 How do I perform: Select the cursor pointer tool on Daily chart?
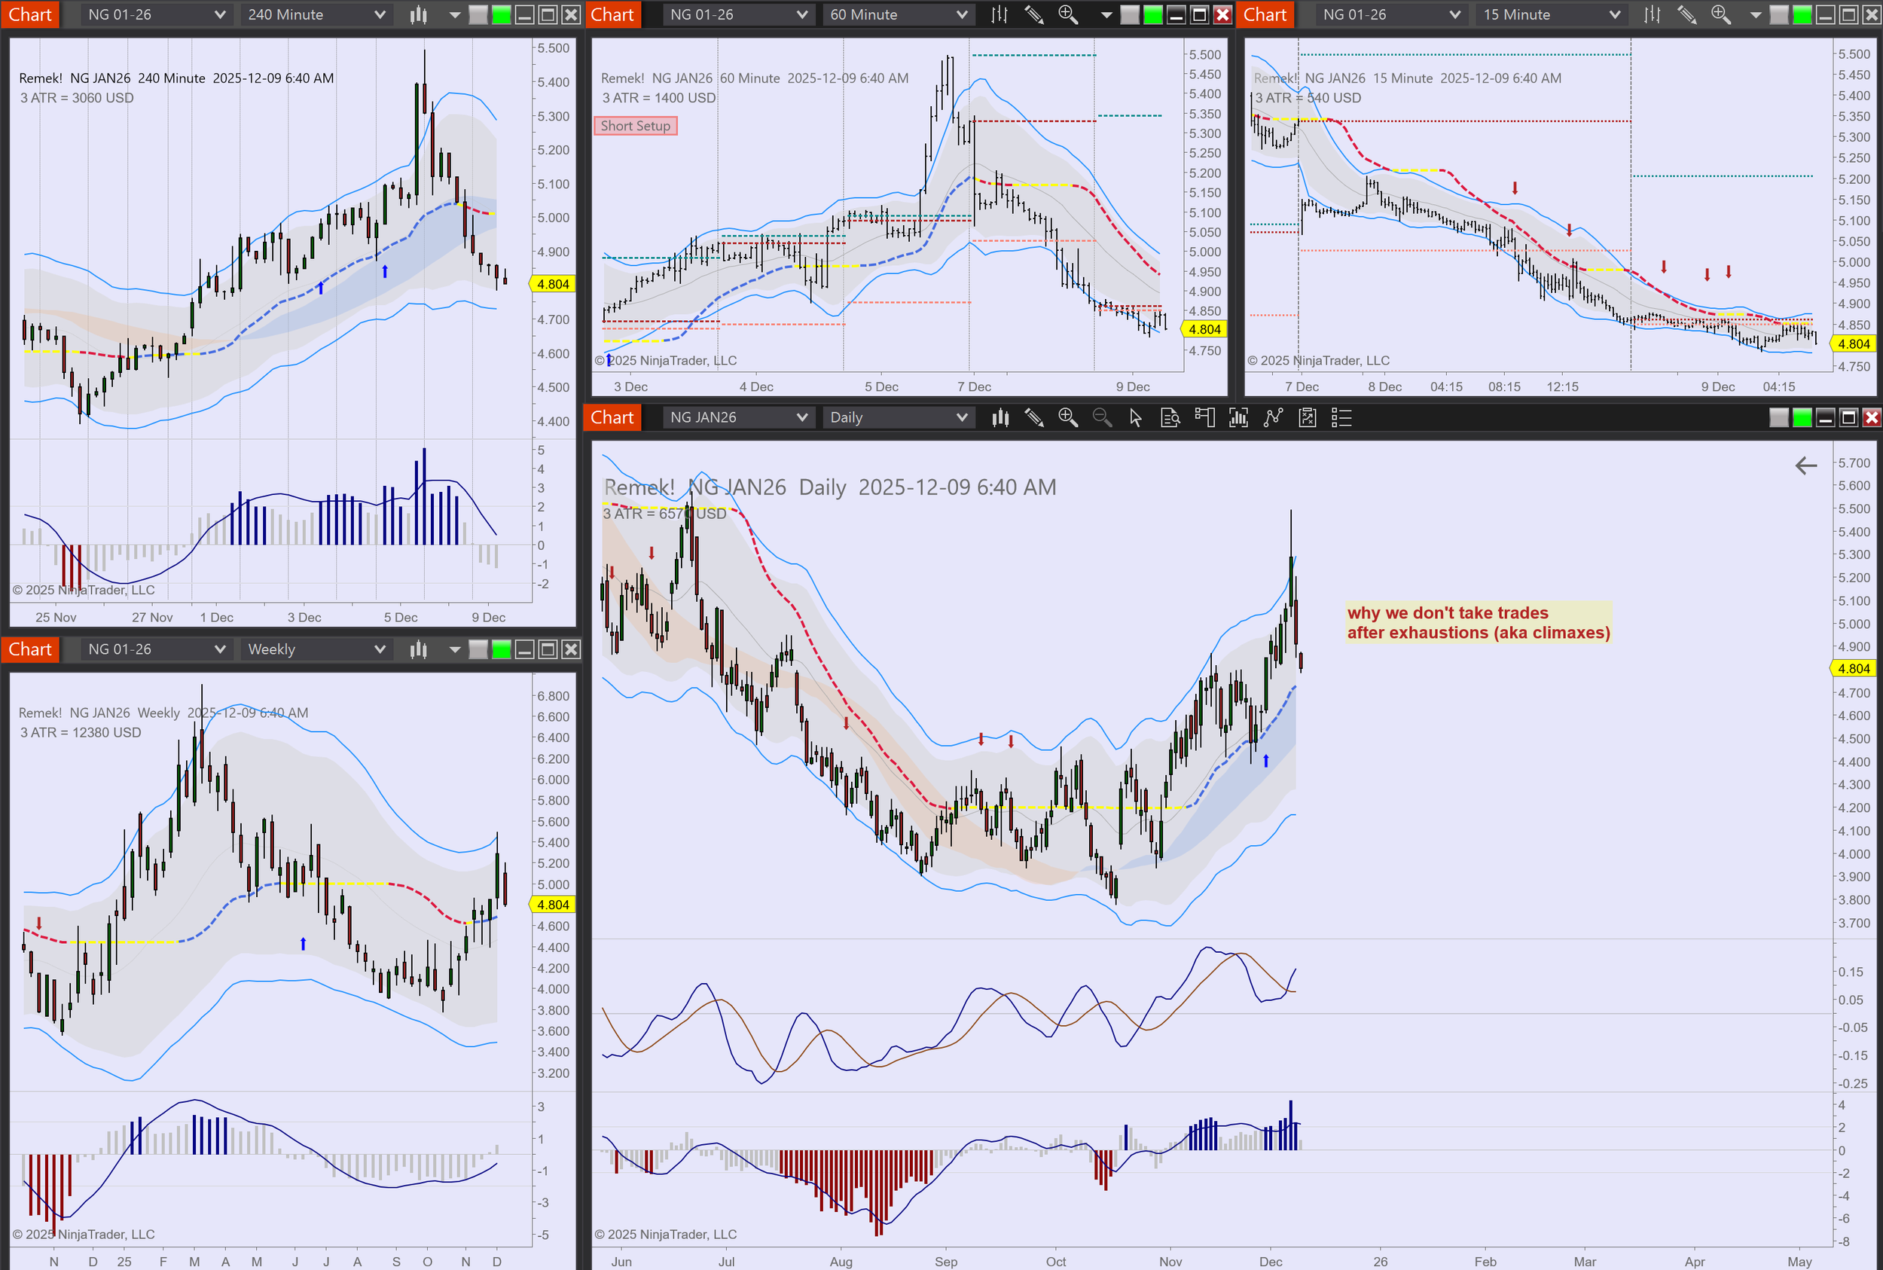(1136, 417)
